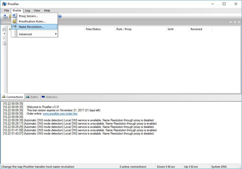The image size is (242, 169).
Task: Click the Proxy Servers toolbar icon
Action: coord(5,17)
